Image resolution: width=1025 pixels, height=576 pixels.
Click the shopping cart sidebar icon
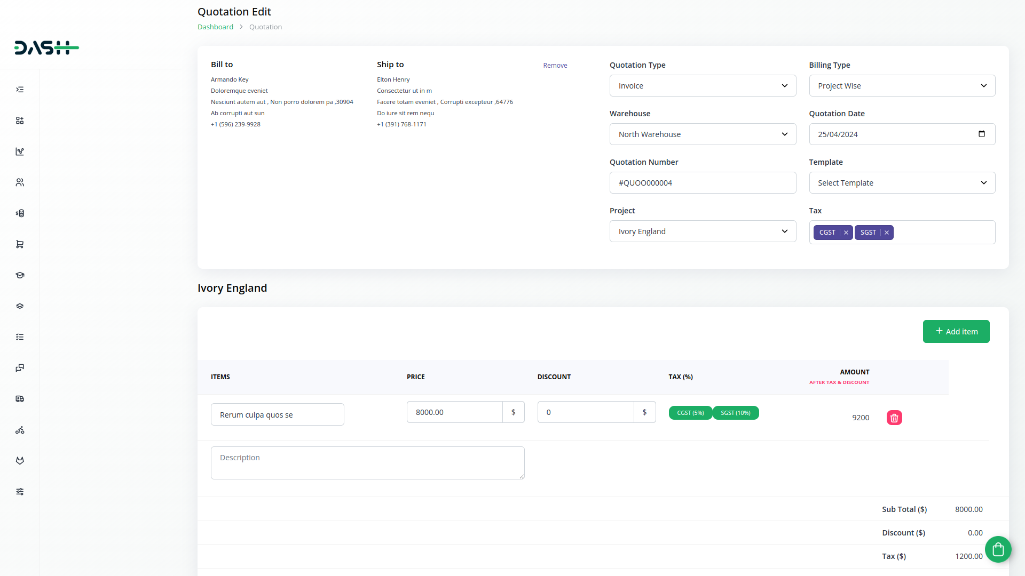pos(20,244)
